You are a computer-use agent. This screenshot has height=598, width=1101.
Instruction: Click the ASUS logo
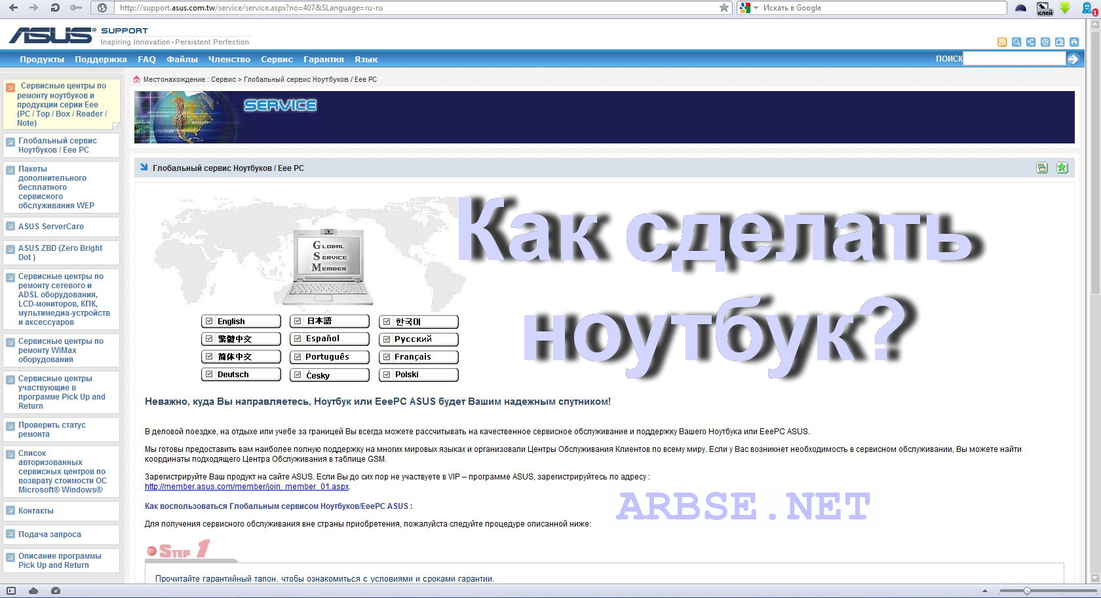(52, 35)
